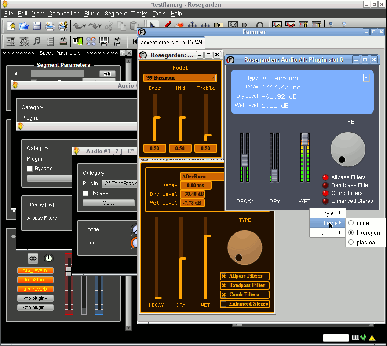387x346 pixels.
Task: Select the 'plasma' theme radio option
Action: [x=351, y=243]
